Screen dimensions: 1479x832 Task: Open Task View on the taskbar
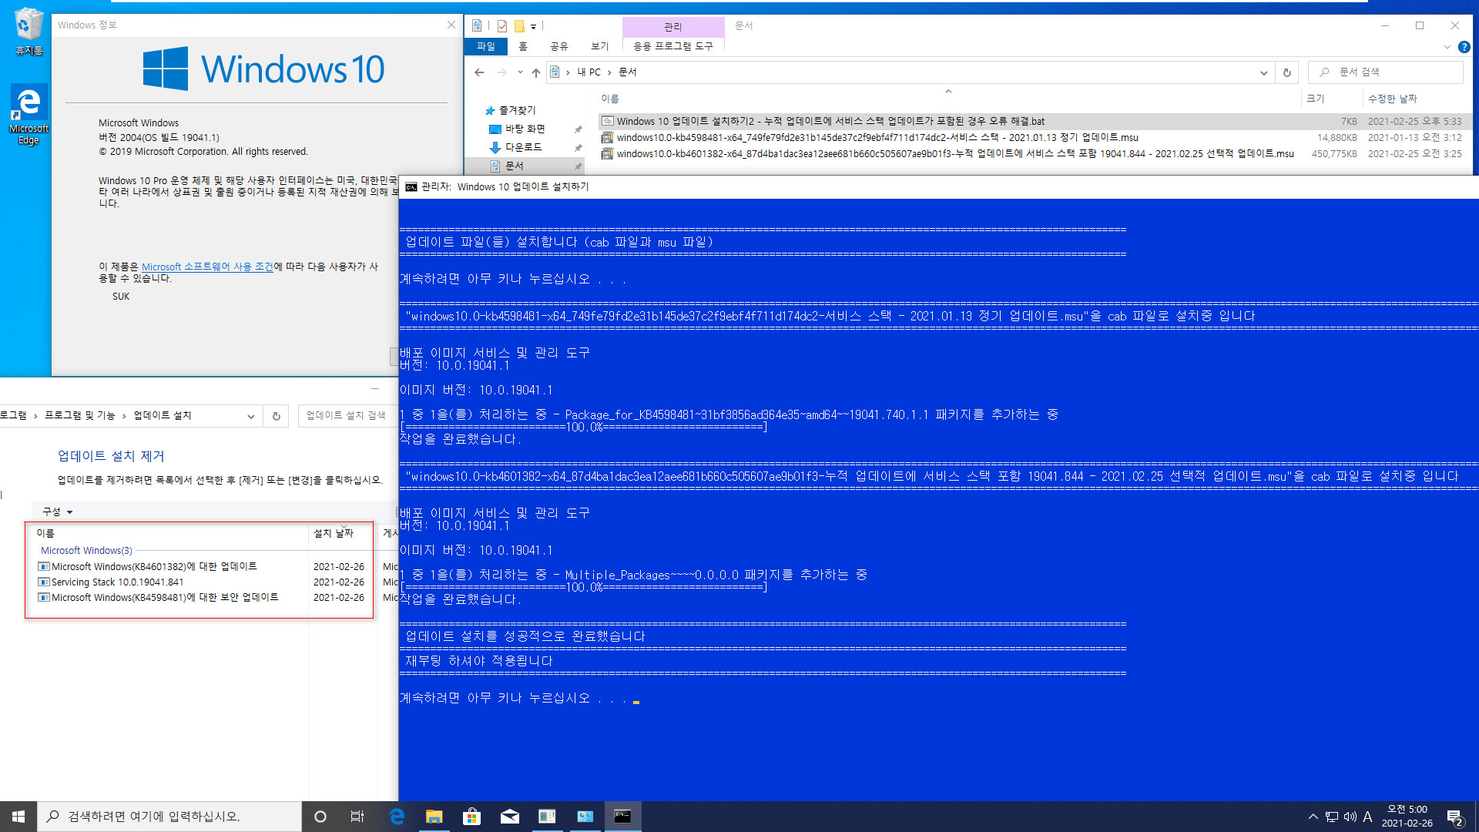[x=357, y=817]
